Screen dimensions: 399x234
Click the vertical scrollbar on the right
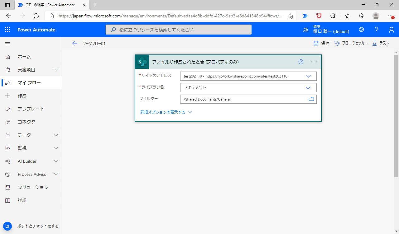[396, 116]
